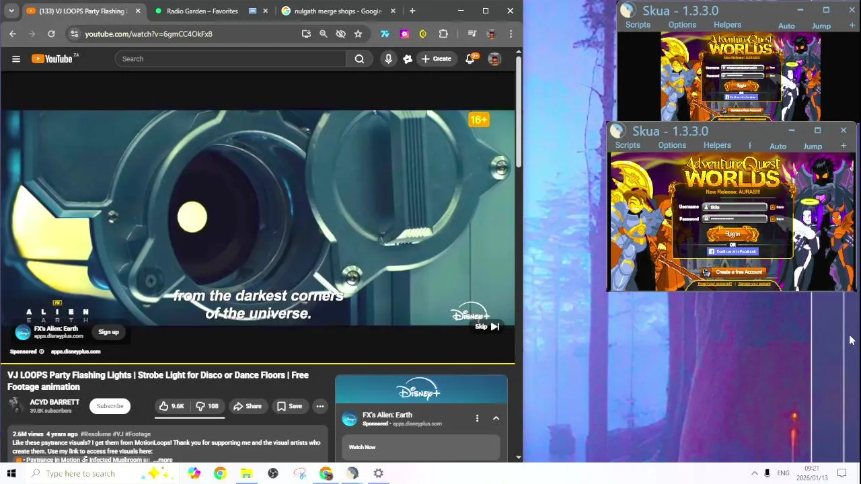
Task: Open the Chrome three-dot menu
Action: (511, 34)
